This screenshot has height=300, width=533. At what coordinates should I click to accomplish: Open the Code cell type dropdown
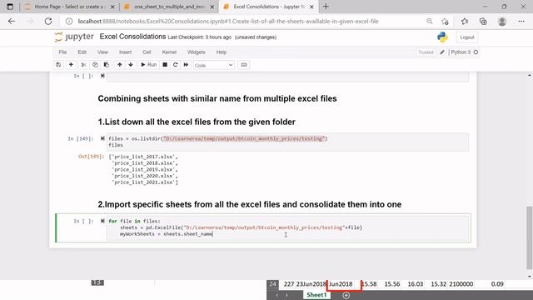pos(214,65)
